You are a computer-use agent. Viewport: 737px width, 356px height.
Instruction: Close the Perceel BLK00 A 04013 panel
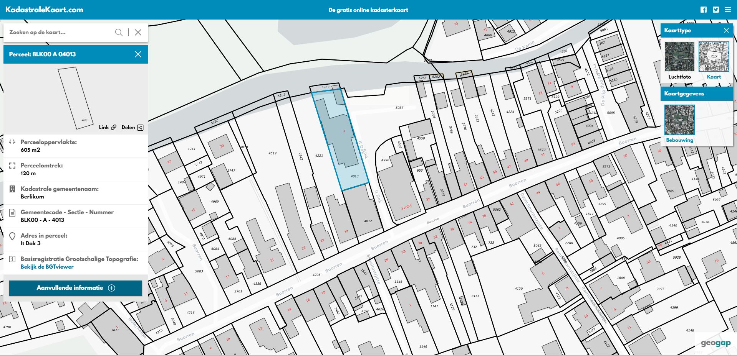[138, 54]
